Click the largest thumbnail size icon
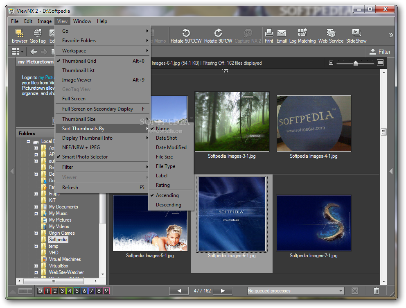This screenshot has width=406, height=308. [380, 63]
